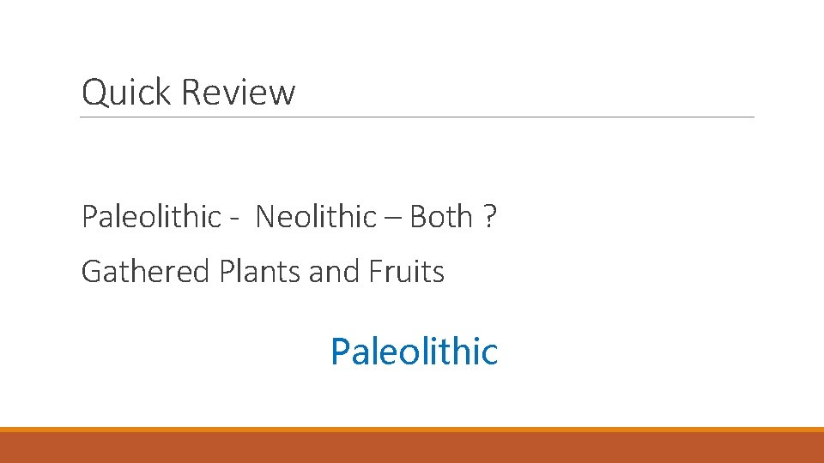The image size is (824, 463).
Task: Click the dash between Neolithic and Both
Action: (393, 219)
